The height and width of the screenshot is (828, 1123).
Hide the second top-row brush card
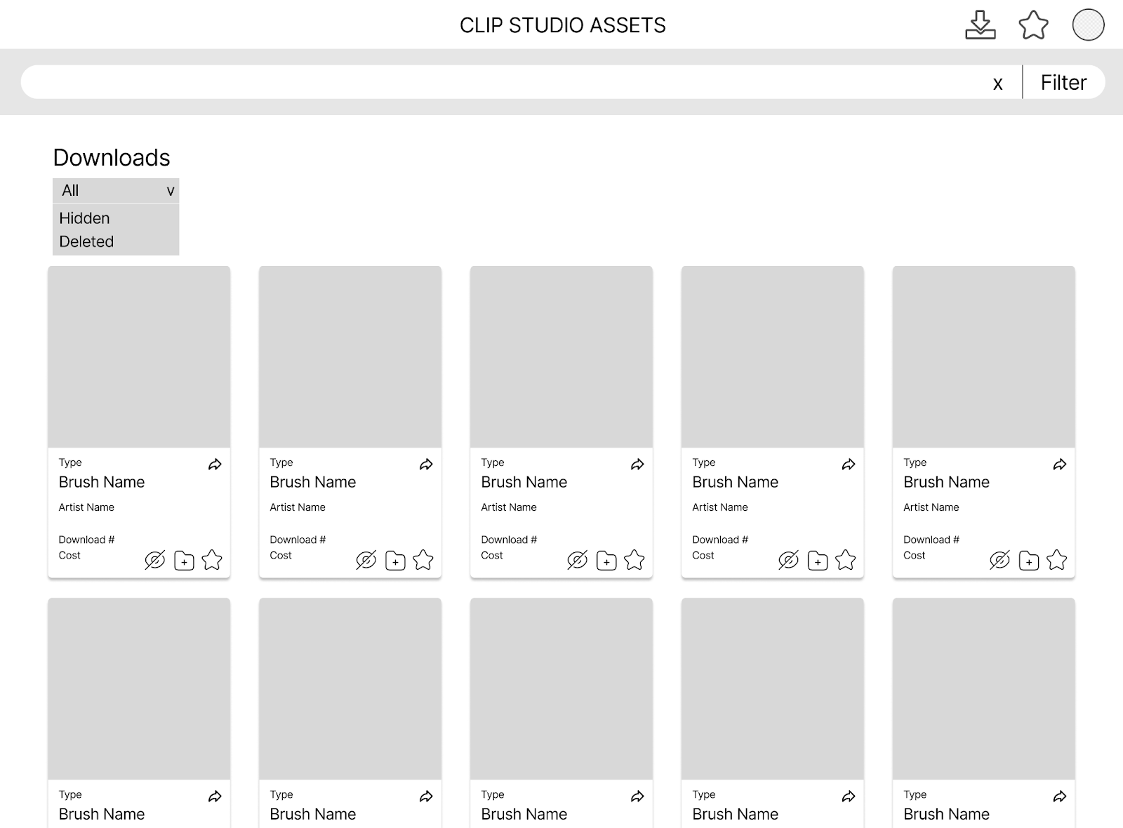click(x=366, y=560)
